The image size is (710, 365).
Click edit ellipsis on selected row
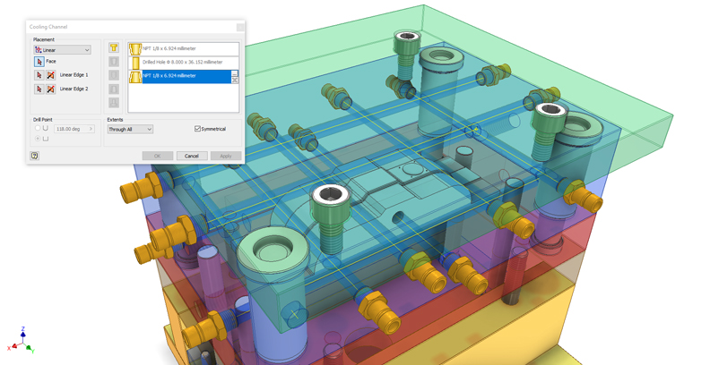point(235,73)
